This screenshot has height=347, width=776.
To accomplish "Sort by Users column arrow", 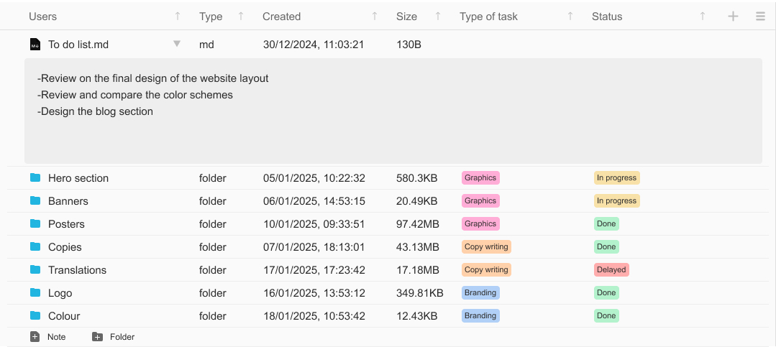I will [x=178, y=17].
